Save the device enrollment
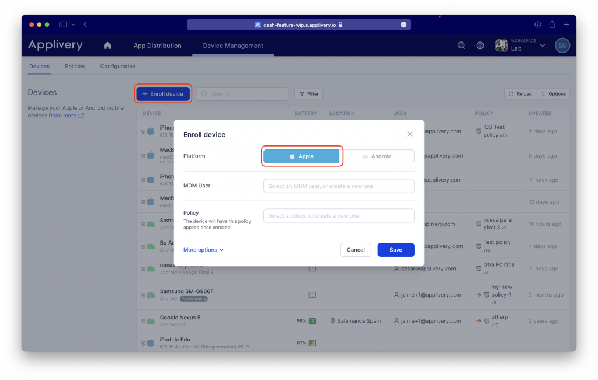 [396, 250]
